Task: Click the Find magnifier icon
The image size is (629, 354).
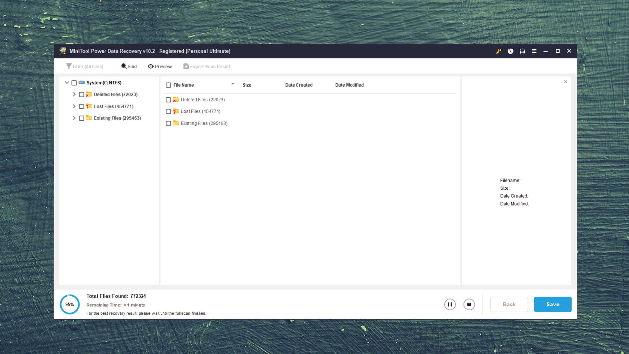Action: point(124,66)
